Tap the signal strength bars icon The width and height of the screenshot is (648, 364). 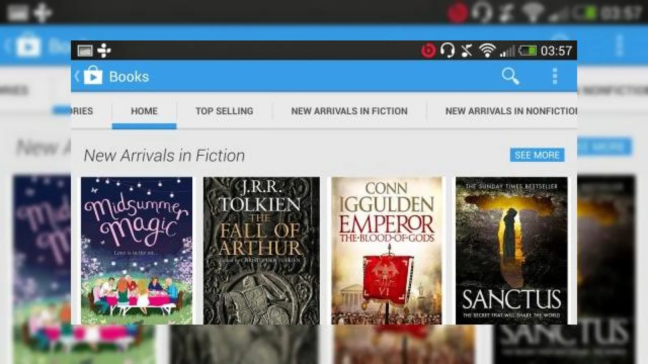tap(507, 51)
